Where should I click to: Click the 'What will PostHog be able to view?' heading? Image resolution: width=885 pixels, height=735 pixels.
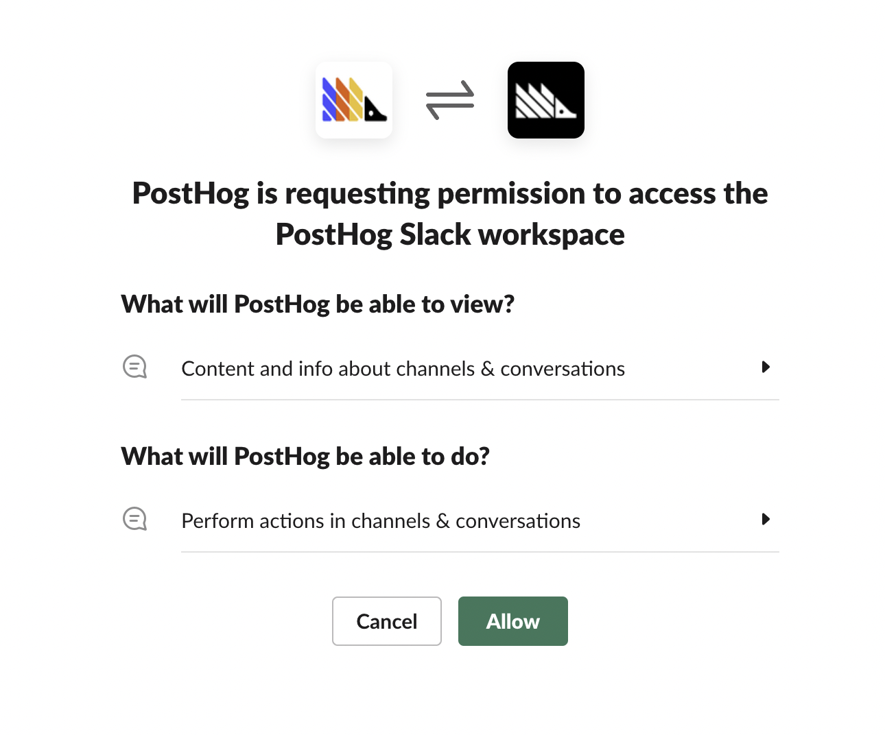(318, 304)
